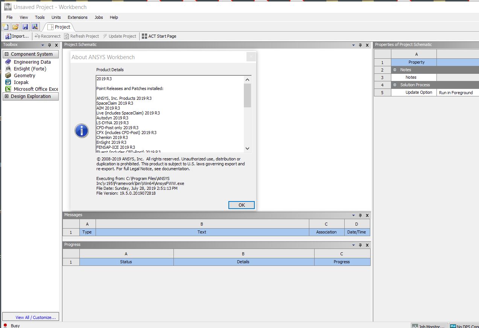
Task: Open a project with the folder icon
Action: pyautogui.click(x=15, y=27)
